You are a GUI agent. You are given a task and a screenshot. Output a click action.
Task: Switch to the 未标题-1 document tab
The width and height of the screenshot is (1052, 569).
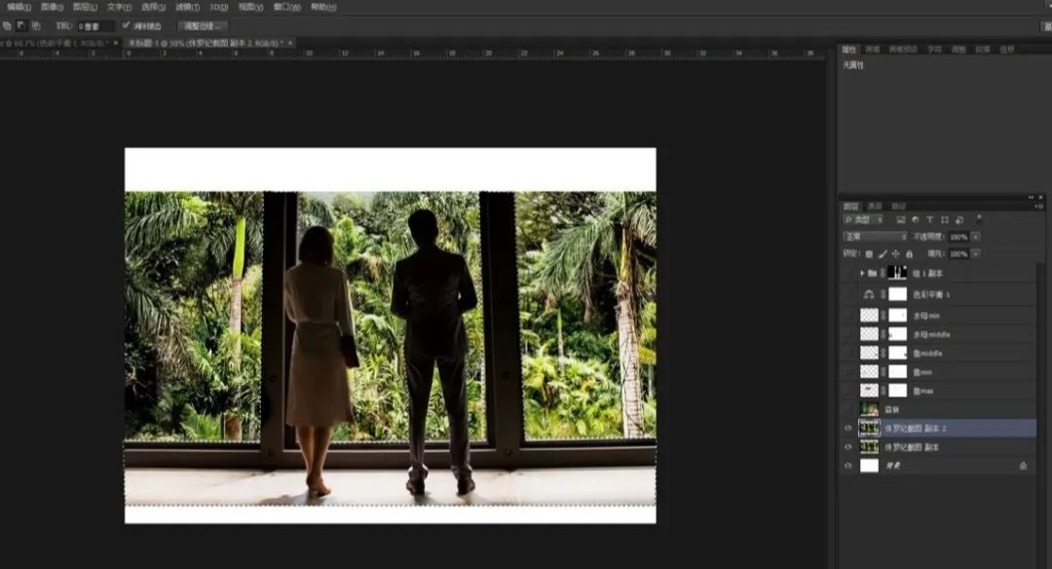[207, 43]
